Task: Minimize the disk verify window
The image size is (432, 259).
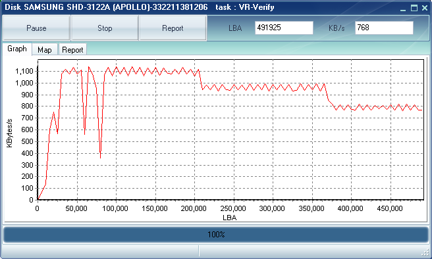Action: click(x=403, y=8)
